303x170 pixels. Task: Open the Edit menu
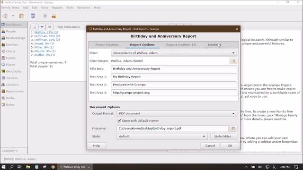(x=35, y=8)
